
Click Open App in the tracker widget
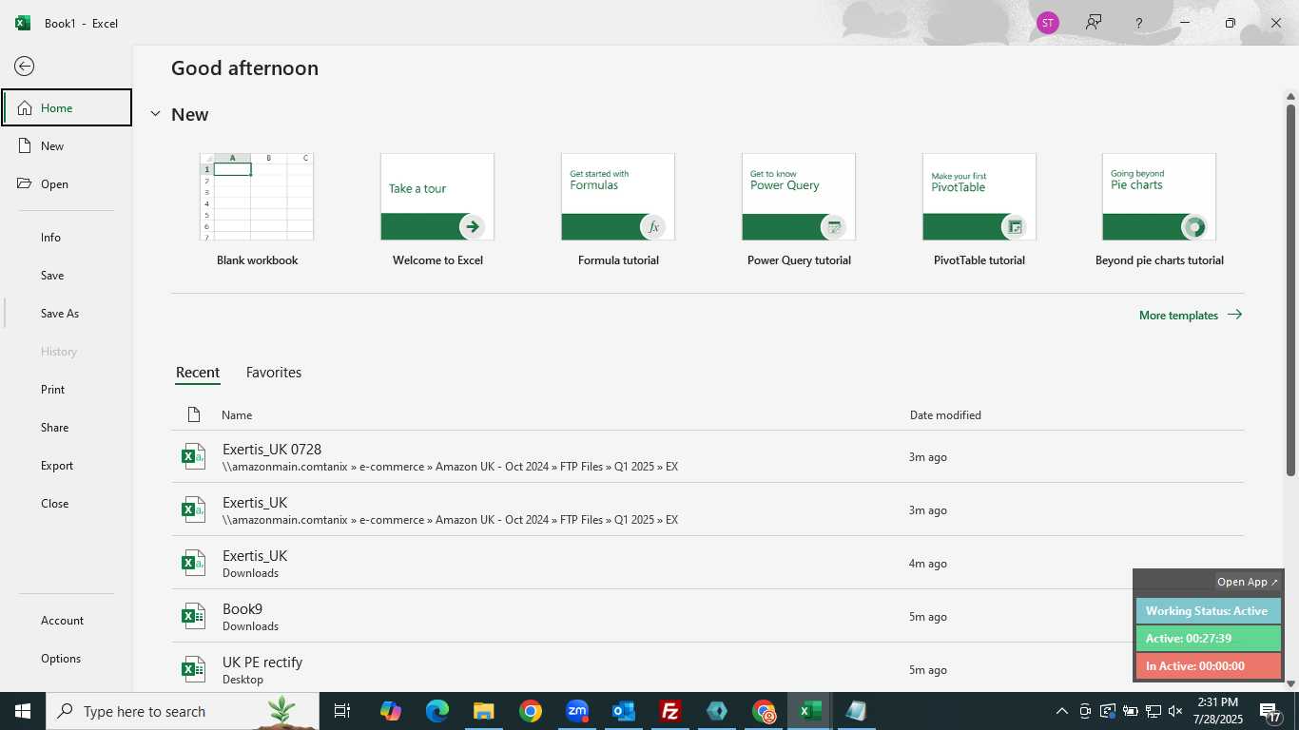1248,582
